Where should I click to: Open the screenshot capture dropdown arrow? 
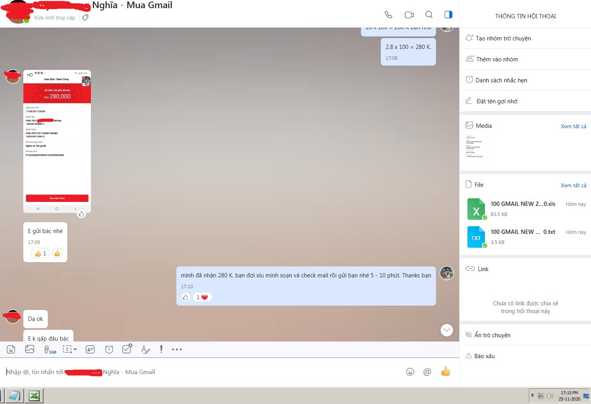(x=75, y=349)
